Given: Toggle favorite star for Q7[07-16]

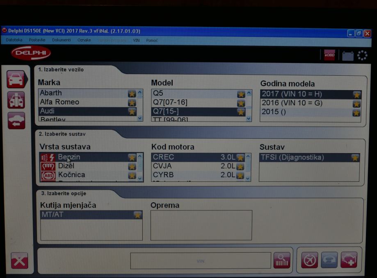Looking at the screenshot, I should click(x=241, y=103).
